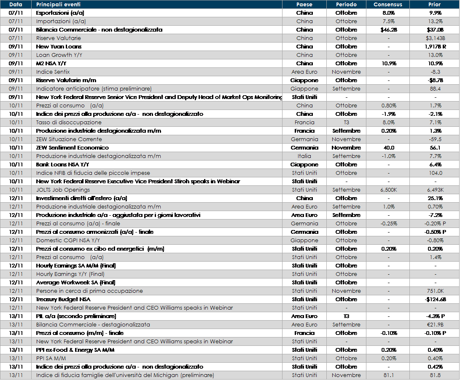
Task: Click the Periodo column header
Action: click(x=346, y=5)
